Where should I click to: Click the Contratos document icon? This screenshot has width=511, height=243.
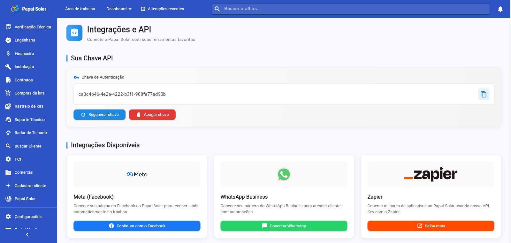8,80
